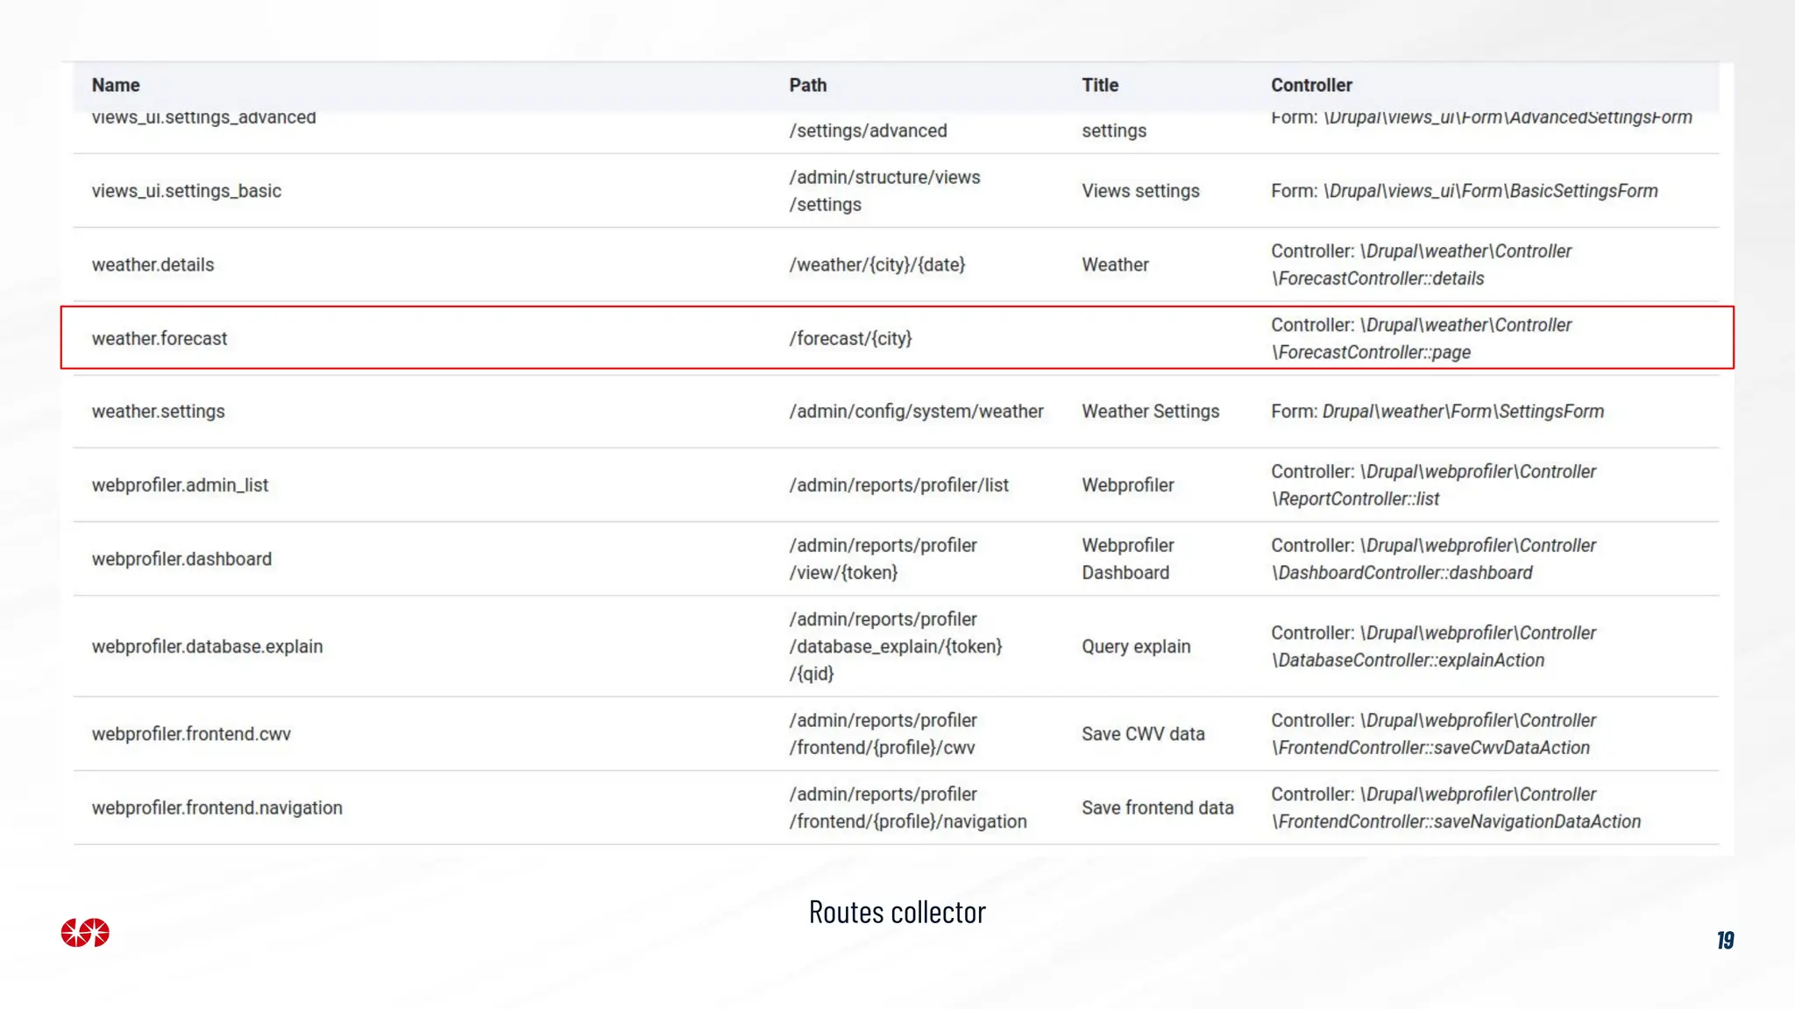The height and width of the screenshot is (1009, 1795).
Task: Click the Routes collector caption
Action: tap(897, 912)
